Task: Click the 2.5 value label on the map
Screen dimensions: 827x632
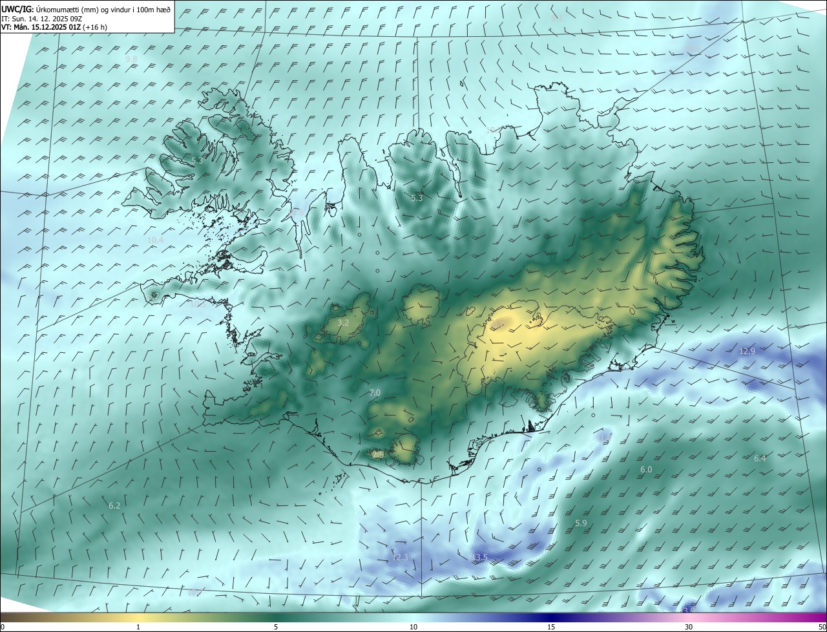Action: (378, 455)
